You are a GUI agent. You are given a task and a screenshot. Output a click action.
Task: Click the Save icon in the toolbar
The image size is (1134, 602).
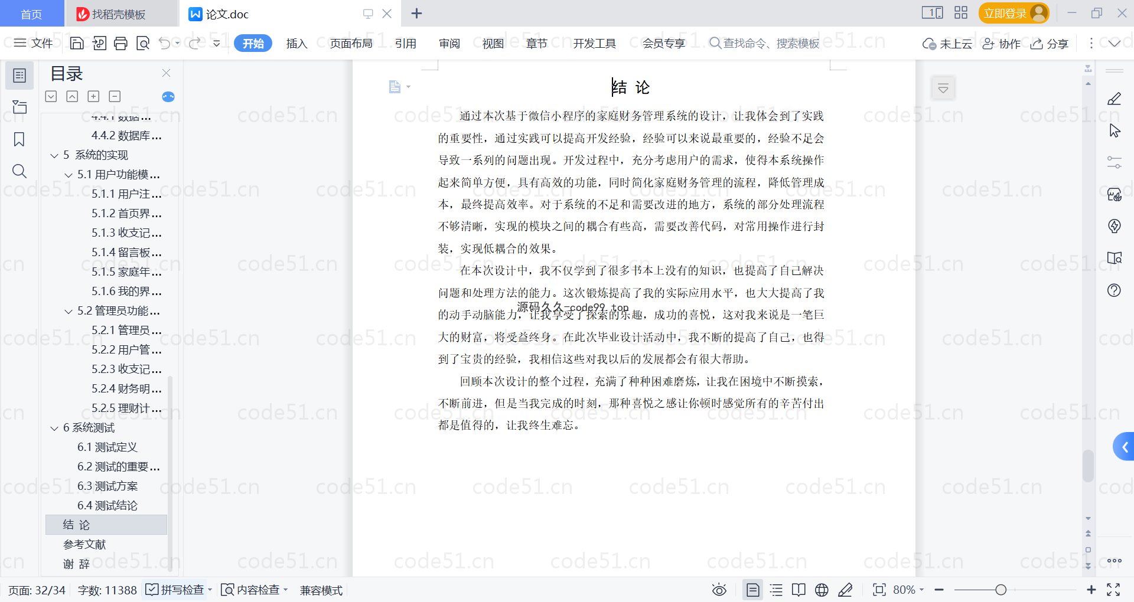(x=77, y=43)
